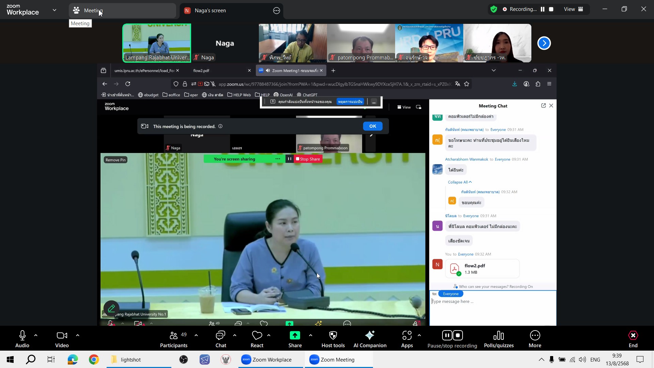Collapse All chat thread replies
Viewport: 654px width, 368px height.
coord(460,182)
